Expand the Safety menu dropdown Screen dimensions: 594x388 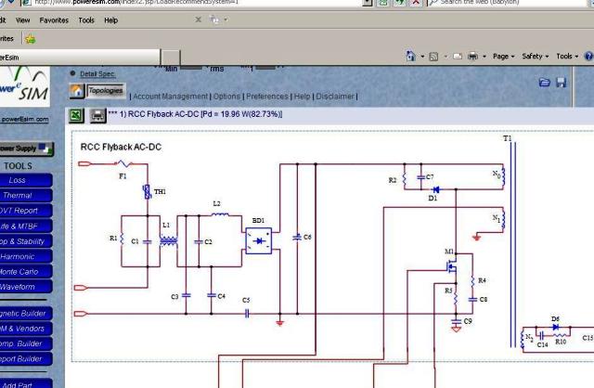point(535,56)
